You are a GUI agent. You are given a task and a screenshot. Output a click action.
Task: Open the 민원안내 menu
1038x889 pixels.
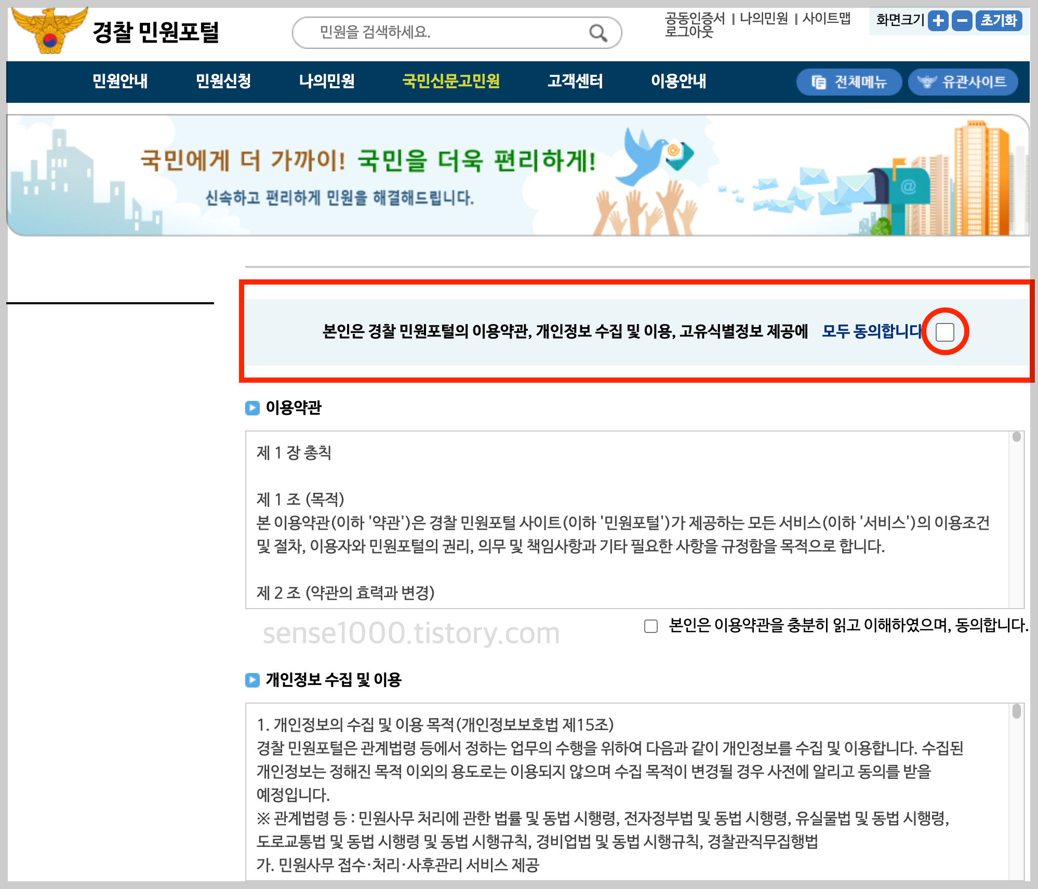point(121,82)
